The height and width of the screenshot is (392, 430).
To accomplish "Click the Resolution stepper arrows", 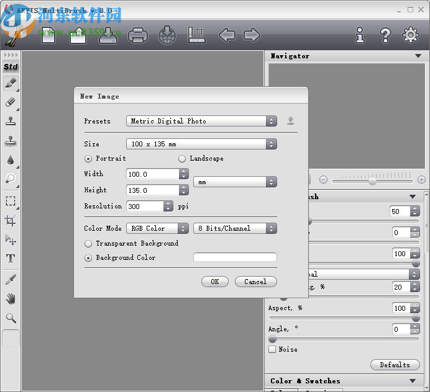I will 168,206.
